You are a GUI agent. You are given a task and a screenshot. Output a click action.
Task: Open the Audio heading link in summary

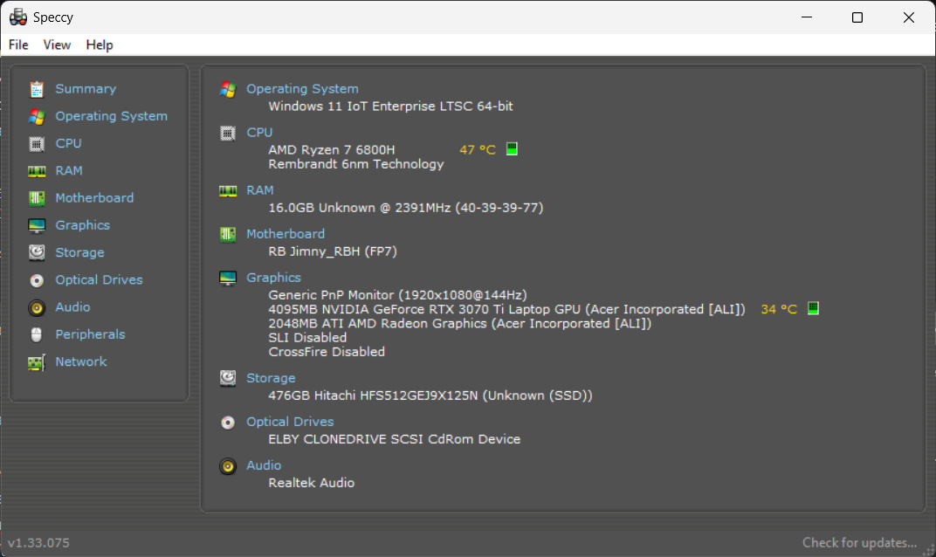[264, 465]
